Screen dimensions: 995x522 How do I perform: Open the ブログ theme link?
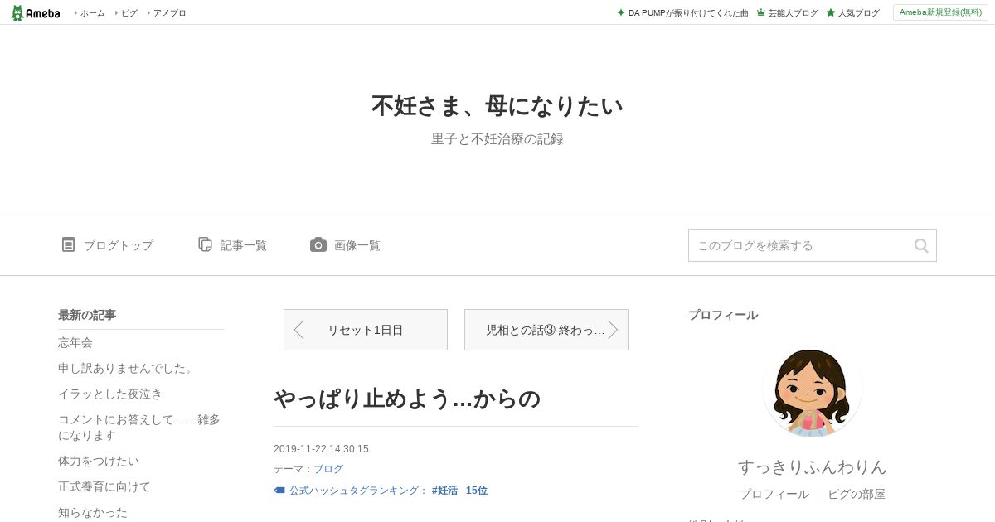(328, 469)
